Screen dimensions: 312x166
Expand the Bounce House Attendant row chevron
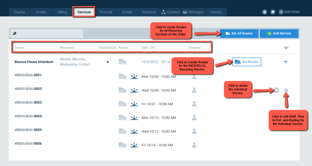(x=286, y=62)
